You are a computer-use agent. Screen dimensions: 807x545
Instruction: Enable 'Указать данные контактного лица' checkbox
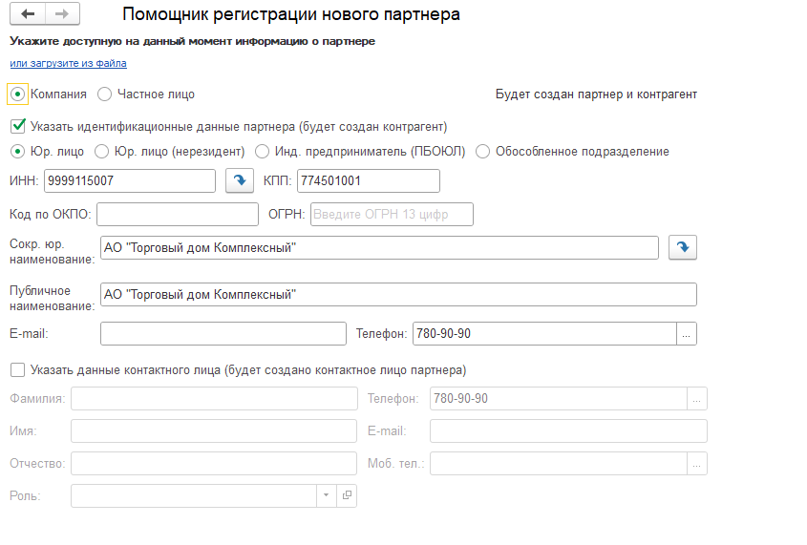point(17,369)
